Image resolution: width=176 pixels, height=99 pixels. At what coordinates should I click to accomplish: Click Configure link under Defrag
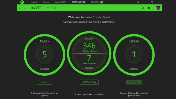point(134,69)
